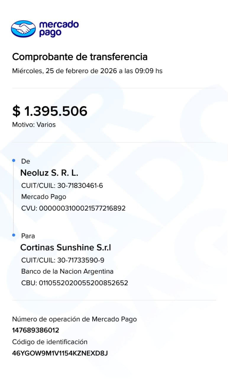Click the Mercado Pago handshake logo
The image size is (228, 379).
click(23, 28)
